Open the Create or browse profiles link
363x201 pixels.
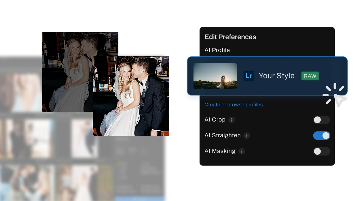click(233, 105)
